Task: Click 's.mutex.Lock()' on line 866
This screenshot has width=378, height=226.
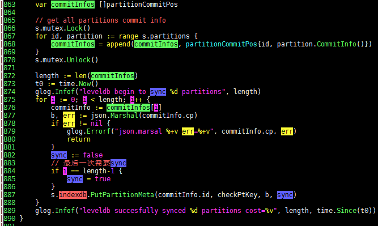Action: tap(63, 28)
